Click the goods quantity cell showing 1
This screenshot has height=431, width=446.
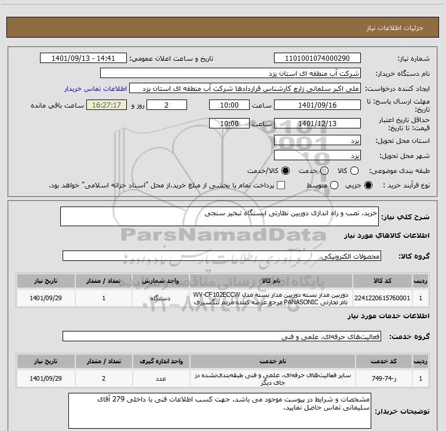pos(104,298)
